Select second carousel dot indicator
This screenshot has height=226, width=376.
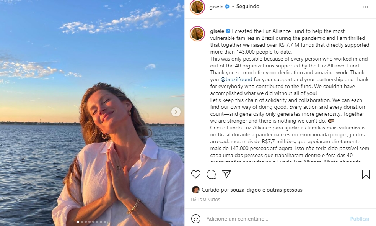click(x=82, y=222)
